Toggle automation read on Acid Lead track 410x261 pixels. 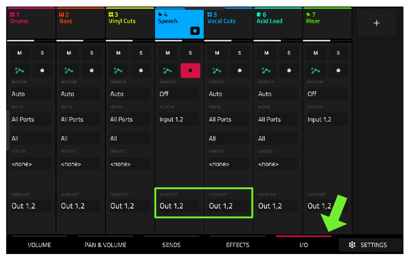tap(266, 71)
